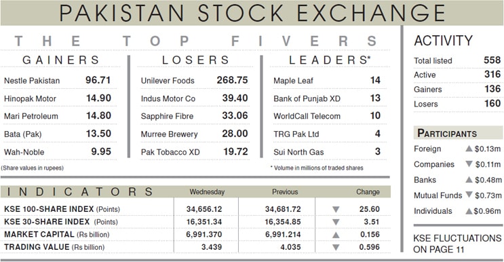Screen dimensions: 504x262
Task: Click the Companies participants down arrow
Action: click(x=469, y=164)
